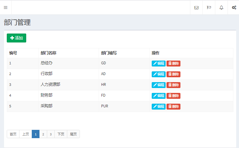Open the mail envelope messages icon
Image resolution: width=239 pixels, height=148 pixels.
click(196, 7)
